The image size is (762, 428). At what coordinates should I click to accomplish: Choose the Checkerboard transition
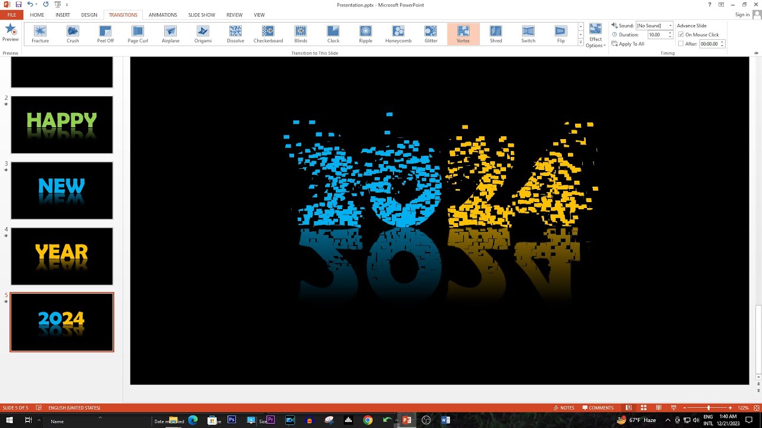(268, 34)
